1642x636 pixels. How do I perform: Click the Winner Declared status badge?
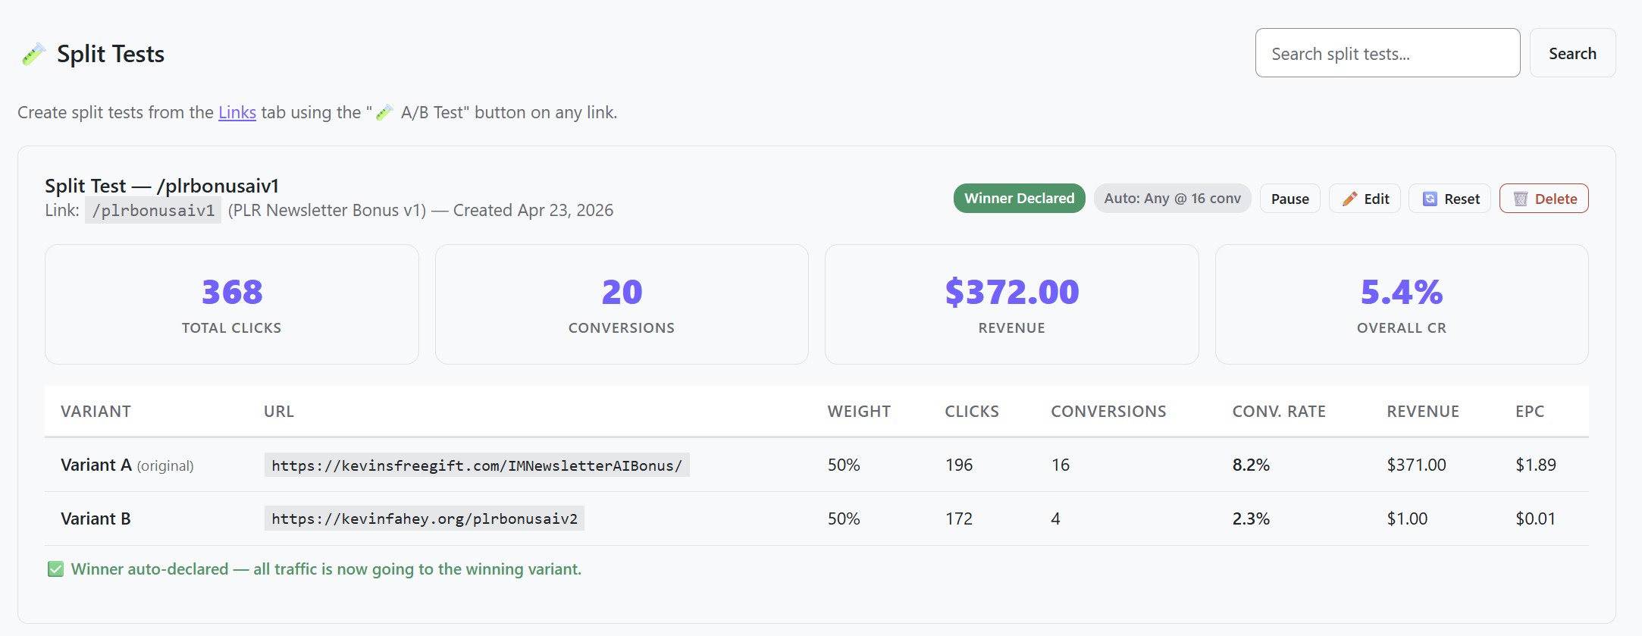coord(1019,198)
